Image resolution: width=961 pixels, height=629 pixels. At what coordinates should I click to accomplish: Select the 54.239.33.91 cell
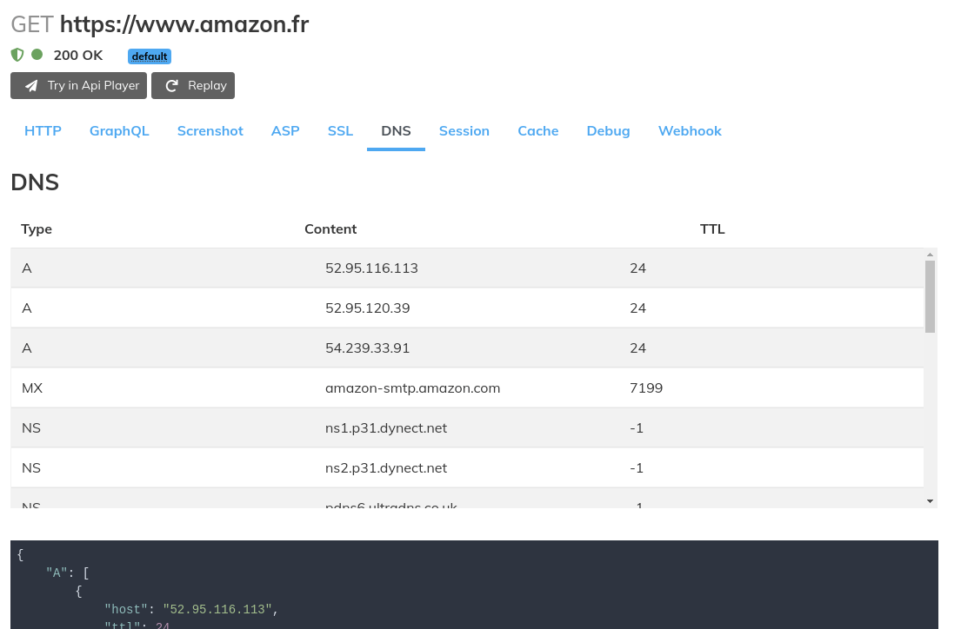tap(368, 348)
